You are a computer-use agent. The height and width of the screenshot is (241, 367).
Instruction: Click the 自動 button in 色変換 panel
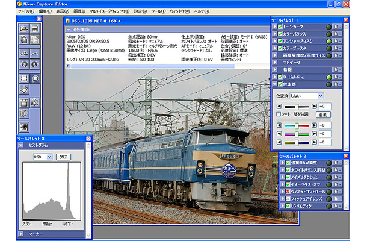(323, 114)
